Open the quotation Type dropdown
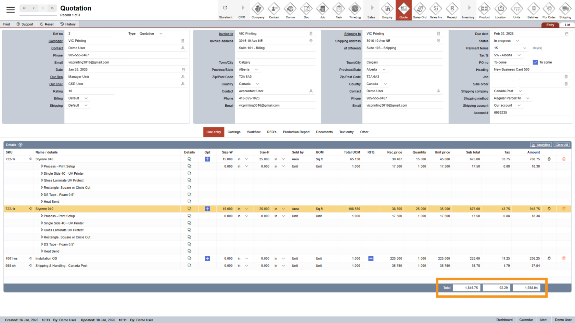The image size is (575, 323). click(161, 34)
